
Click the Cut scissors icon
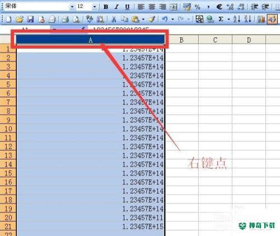114,19
